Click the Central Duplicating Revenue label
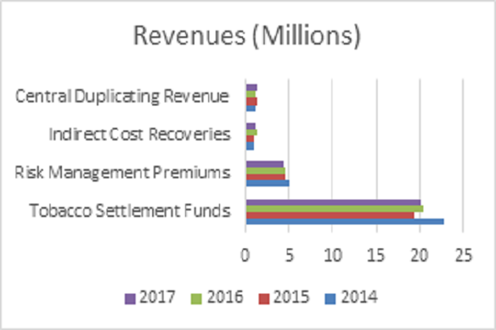496x330 pixels. [122, 96]
